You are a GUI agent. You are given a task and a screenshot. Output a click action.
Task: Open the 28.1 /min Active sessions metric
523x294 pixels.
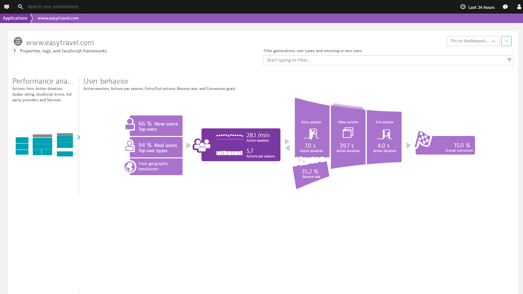click(258, 137)
